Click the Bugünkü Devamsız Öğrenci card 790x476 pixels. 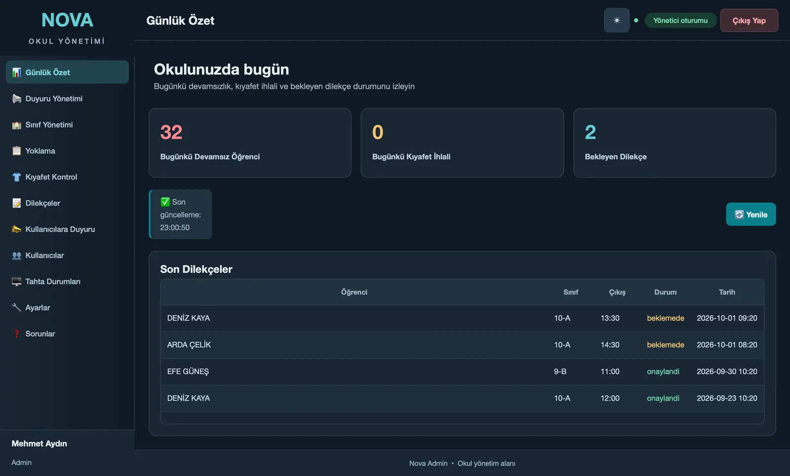250,143
